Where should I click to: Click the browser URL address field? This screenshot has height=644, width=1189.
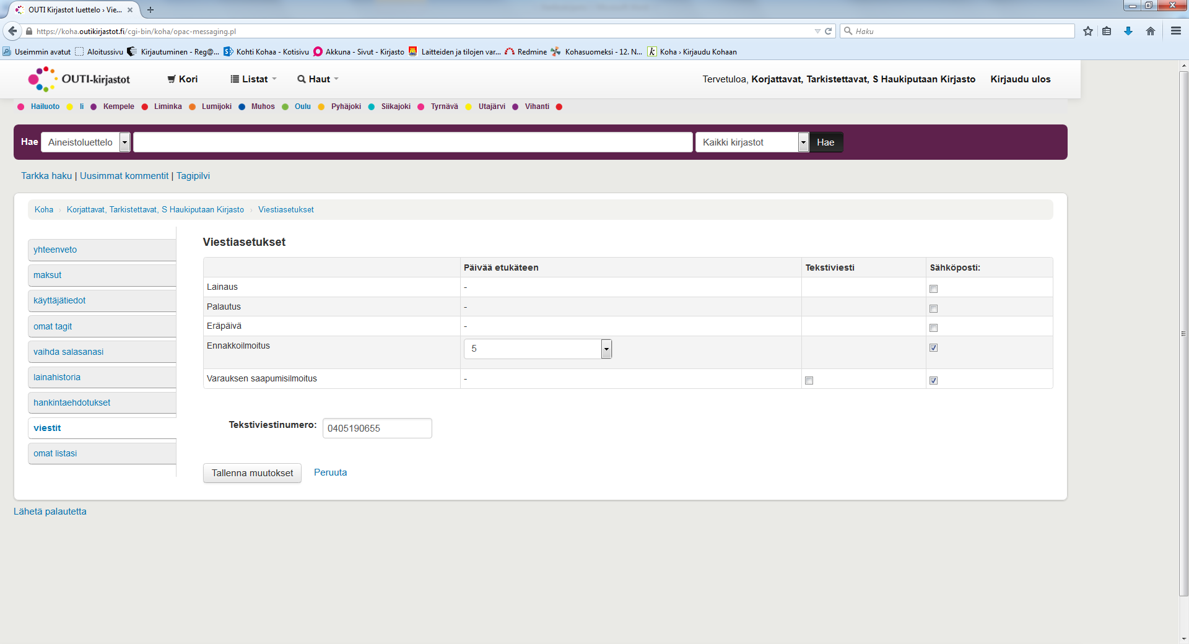coord(421,31)
